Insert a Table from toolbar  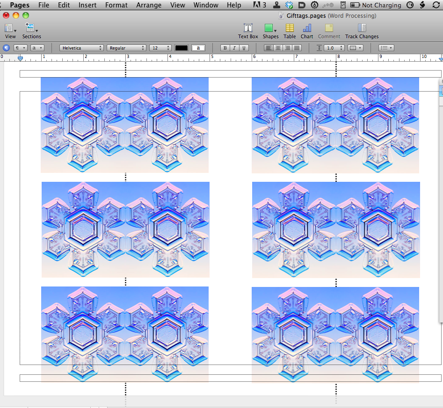tap(290, 28)
